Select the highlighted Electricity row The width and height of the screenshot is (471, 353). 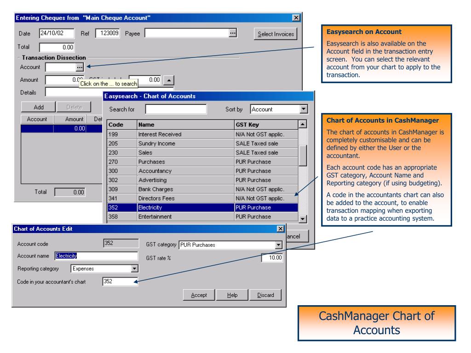point(202,208)
